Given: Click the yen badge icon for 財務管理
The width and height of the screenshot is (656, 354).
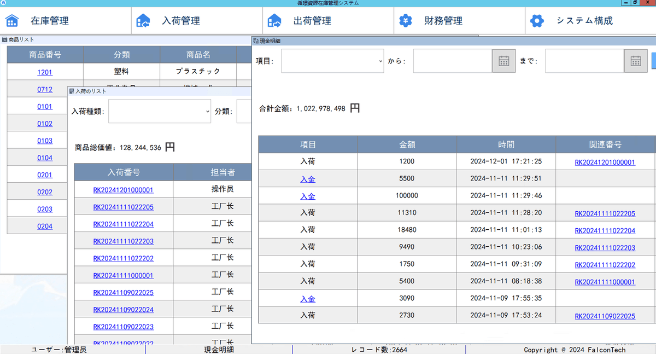Looking at the screenshot, I should [405, 21].
